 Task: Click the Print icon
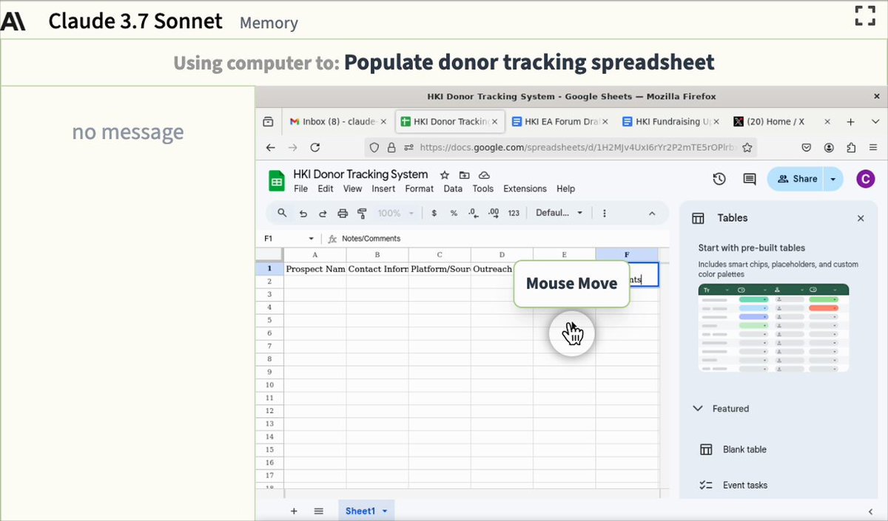click(343, 213)
